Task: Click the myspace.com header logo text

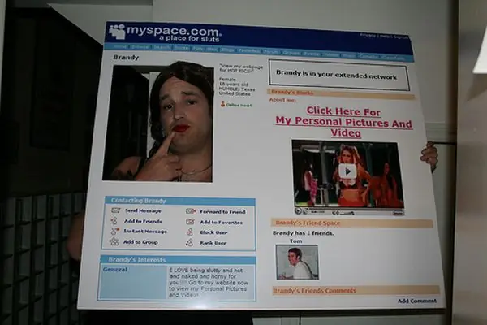Action: click(173, 30)
